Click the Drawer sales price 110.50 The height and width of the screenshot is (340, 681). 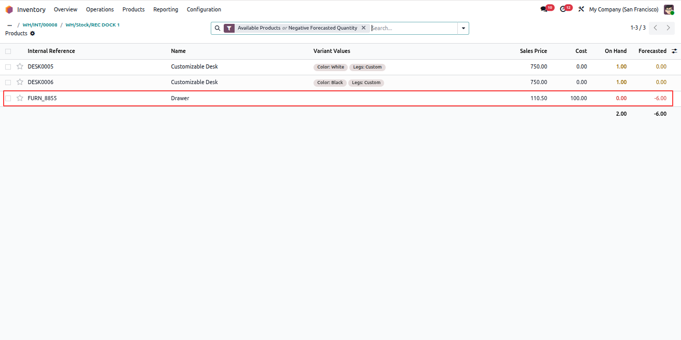coord(539,98)
